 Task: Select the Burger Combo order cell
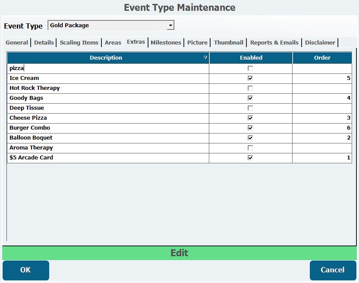pos(322,128)
